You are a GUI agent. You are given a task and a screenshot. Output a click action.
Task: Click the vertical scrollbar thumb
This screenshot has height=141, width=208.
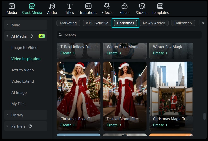click(x=205, y=116)
